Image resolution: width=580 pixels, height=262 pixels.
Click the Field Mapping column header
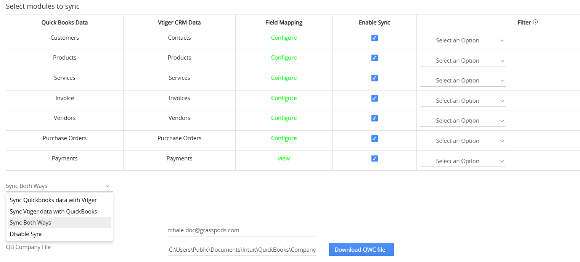[284, 23]
